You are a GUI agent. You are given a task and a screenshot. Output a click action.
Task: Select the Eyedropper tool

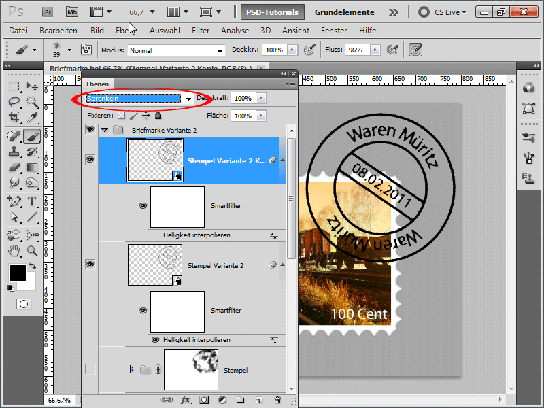click(32, 117)
